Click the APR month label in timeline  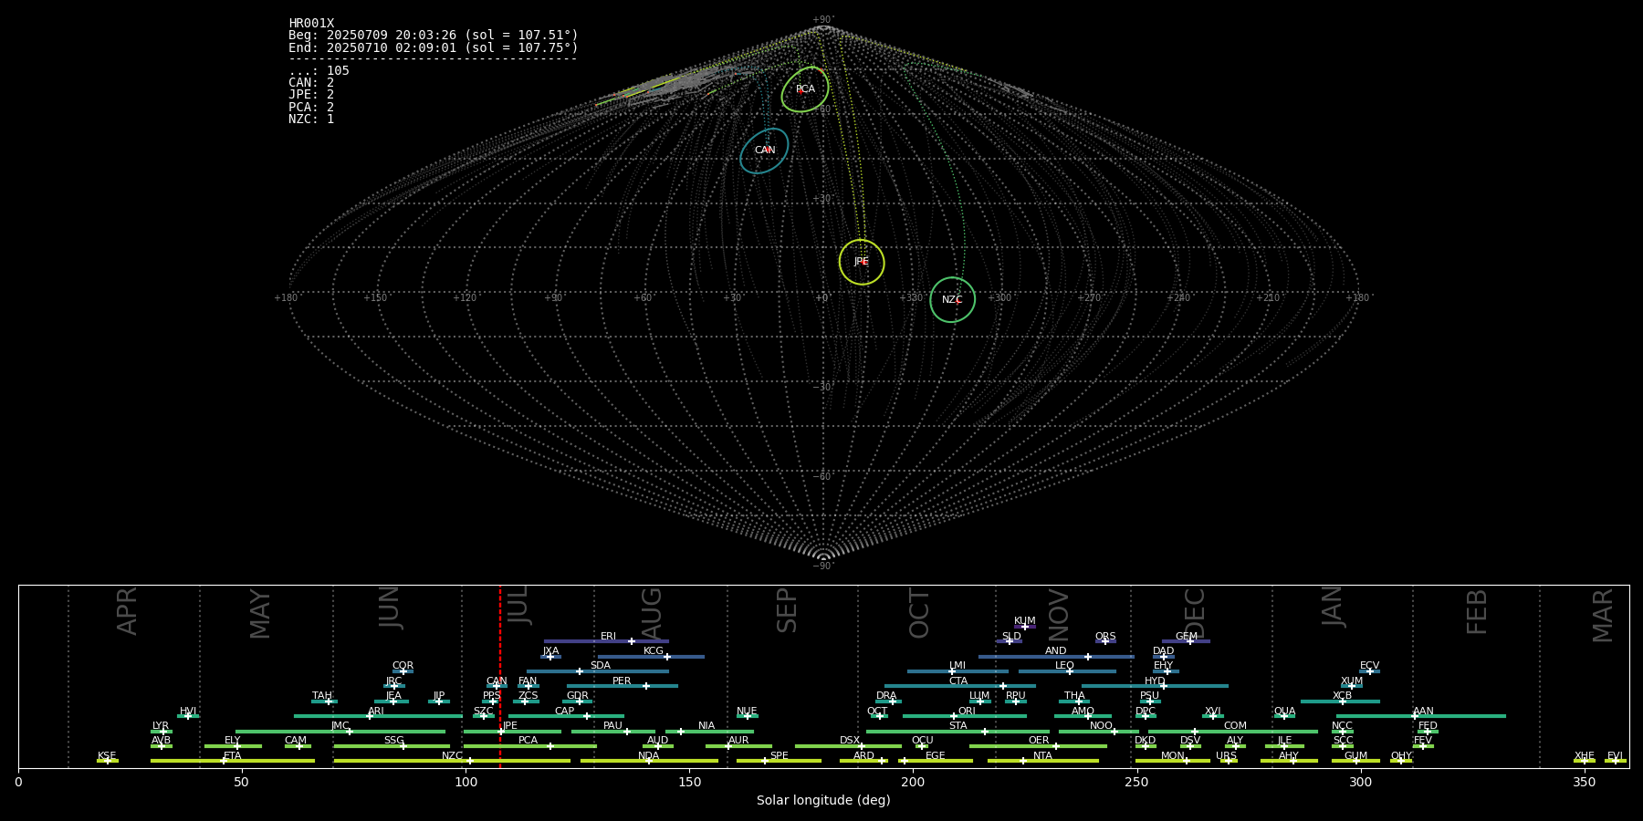pos(127,611)
